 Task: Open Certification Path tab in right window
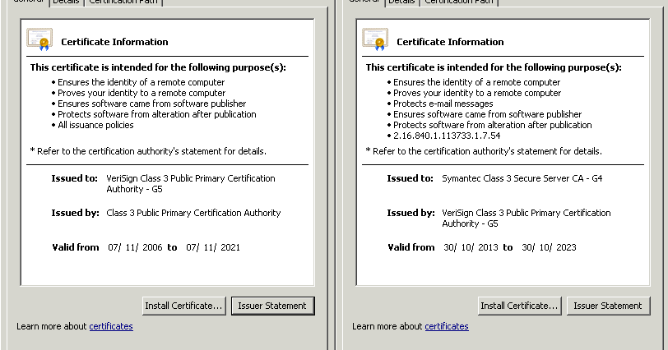point(459,2)
